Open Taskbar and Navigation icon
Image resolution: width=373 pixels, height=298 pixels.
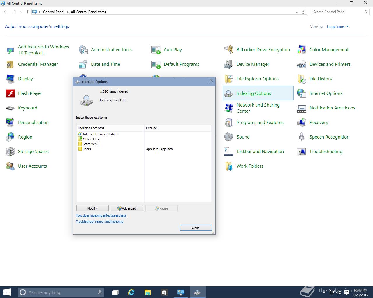[229, 152]
